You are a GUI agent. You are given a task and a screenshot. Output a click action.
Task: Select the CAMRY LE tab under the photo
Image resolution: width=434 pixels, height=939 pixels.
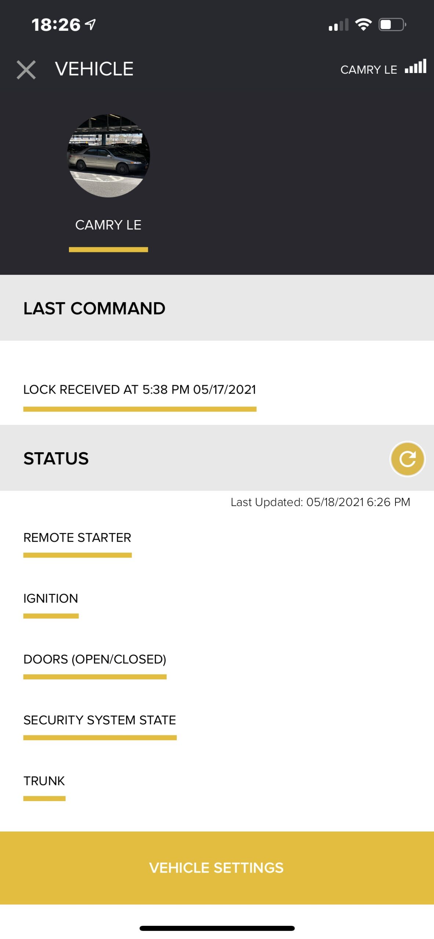tap(109, 225)
